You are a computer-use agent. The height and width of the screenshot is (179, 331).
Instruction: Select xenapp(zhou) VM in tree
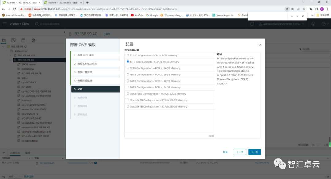click(x=29, y=141)
